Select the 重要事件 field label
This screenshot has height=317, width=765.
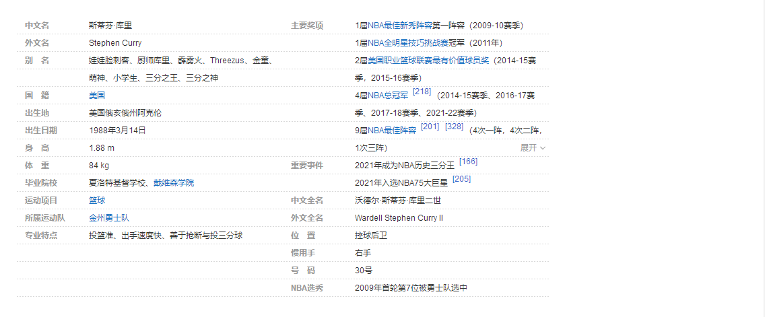click(x=307, y=166)
